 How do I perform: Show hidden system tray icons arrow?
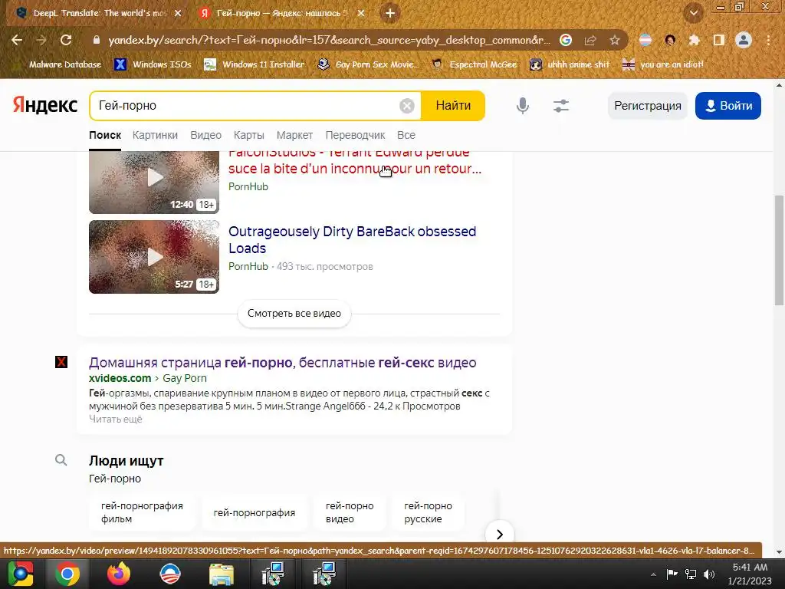pyautogui.click(x=653, y=574)
